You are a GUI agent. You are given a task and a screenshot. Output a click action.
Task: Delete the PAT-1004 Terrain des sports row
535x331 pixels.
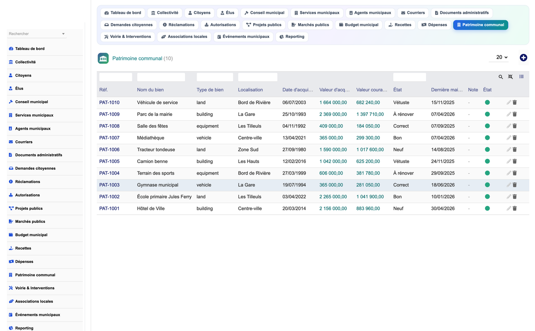click(514, 173)
